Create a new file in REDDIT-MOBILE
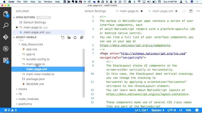The height and width of the screenshot is (113, 202). (x=63, y=38)
